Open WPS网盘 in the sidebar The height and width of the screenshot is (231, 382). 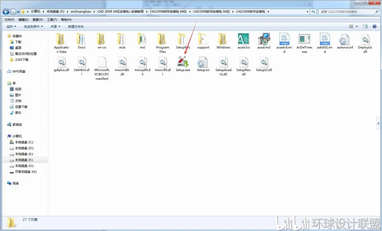click(19, 71)
